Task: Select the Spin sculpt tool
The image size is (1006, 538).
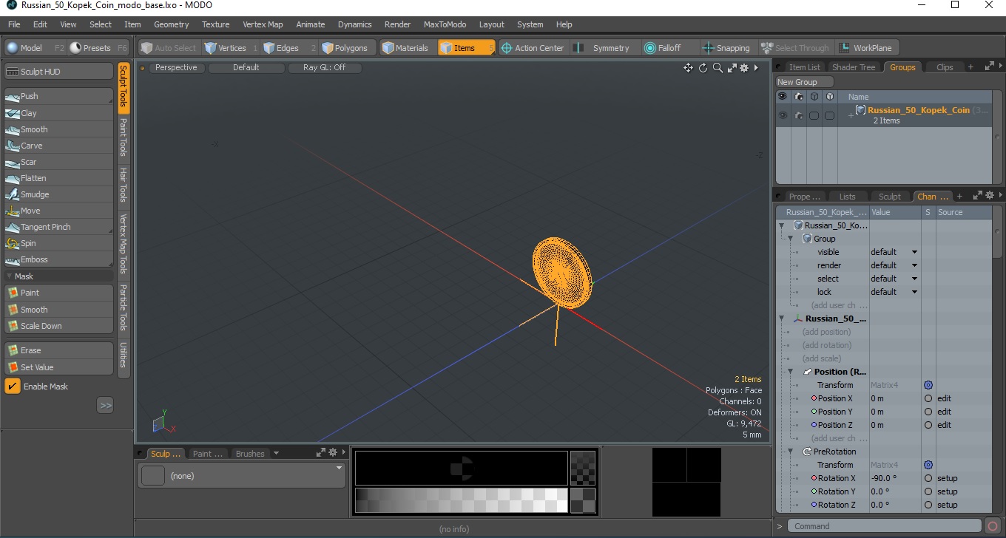Action: pos(58,243)
